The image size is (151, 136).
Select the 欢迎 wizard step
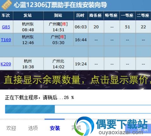[11, 128]
